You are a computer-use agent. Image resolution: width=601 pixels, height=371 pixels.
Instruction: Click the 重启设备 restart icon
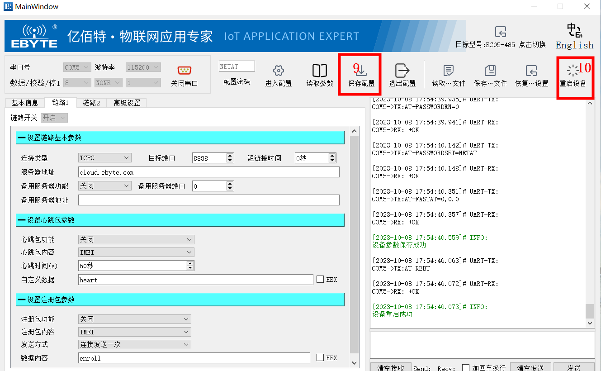click(573, 71)
